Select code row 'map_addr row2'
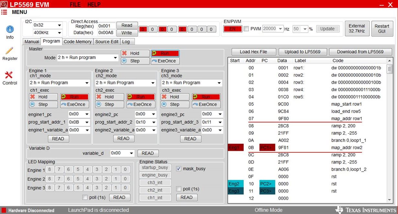 point(307,147)
